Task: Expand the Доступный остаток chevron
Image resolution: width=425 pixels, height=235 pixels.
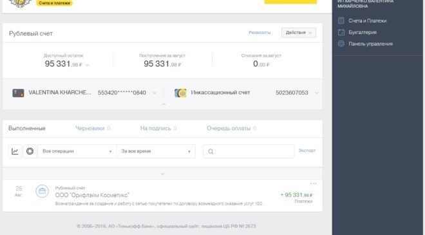Action: (87, 65)
